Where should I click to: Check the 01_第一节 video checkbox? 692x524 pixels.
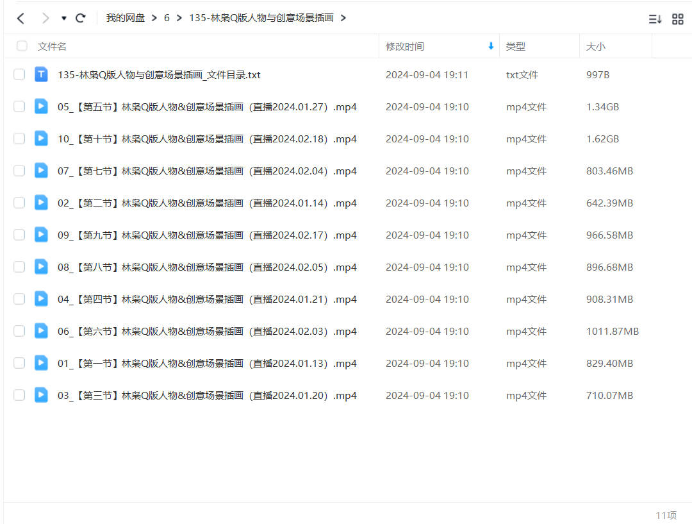19,363
